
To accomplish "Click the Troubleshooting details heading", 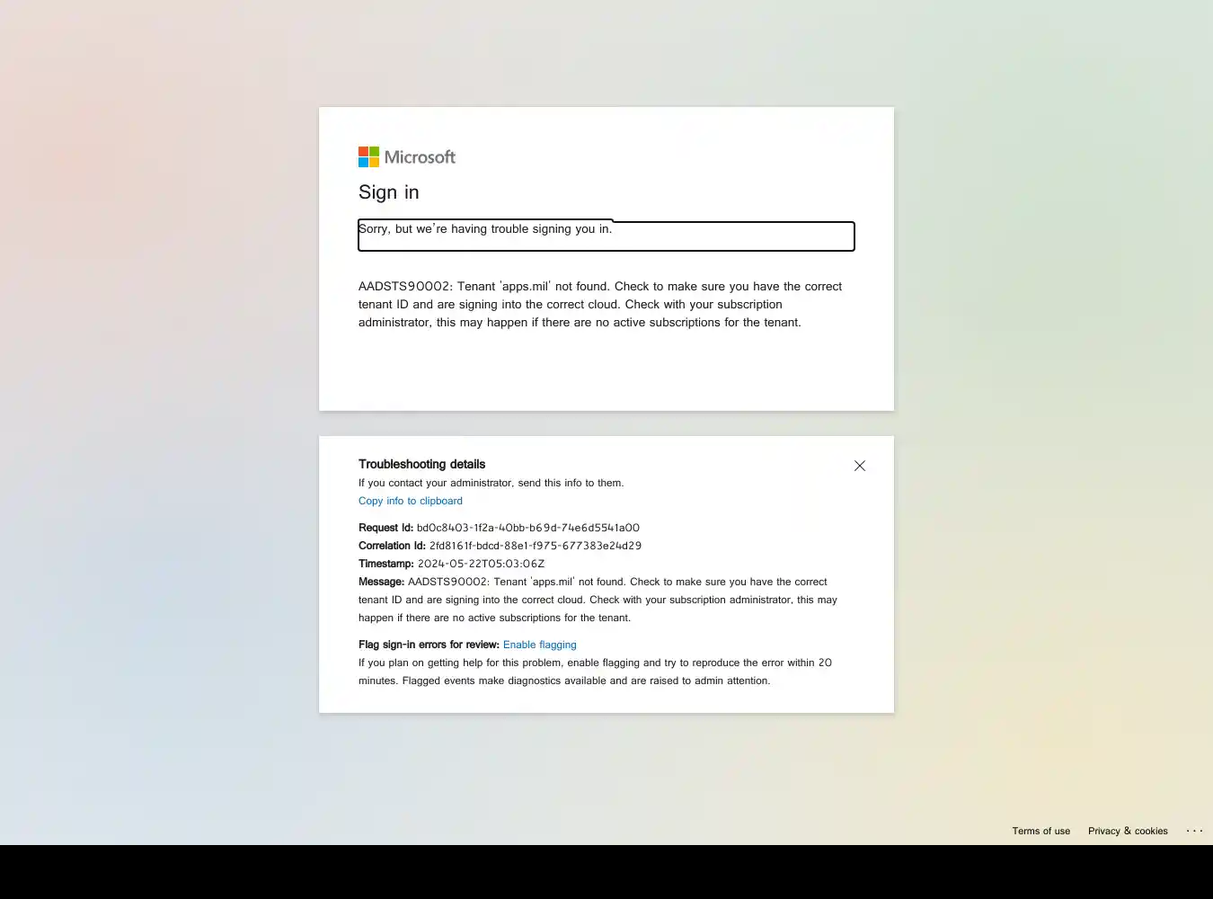I will pyautogui.click(x=421, y=464).
